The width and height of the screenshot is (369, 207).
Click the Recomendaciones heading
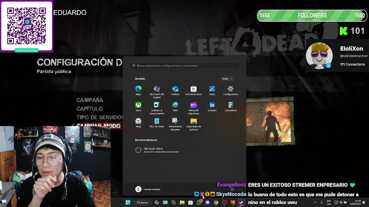point(146,140)
